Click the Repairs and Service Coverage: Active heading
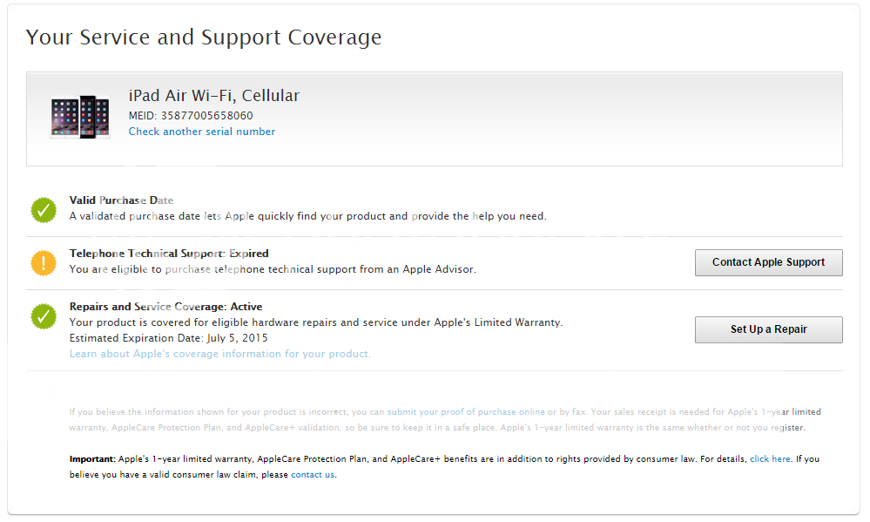 click(165, 306)
